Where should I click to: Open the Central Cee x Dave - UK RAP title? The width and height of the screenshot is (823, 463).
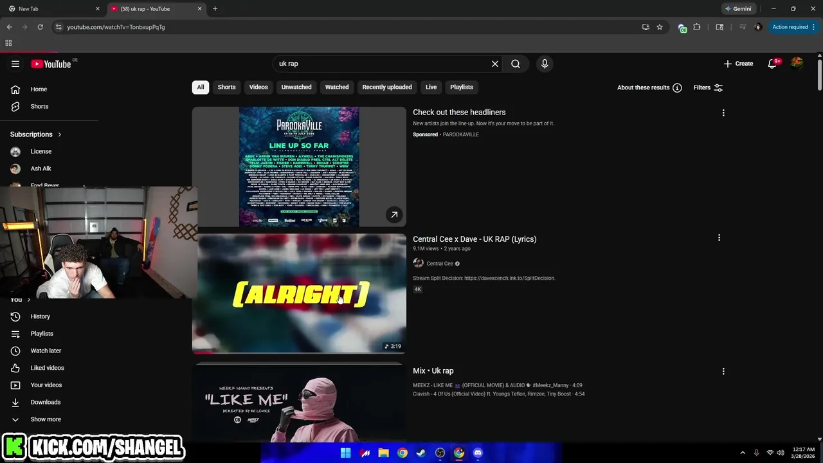475,239
